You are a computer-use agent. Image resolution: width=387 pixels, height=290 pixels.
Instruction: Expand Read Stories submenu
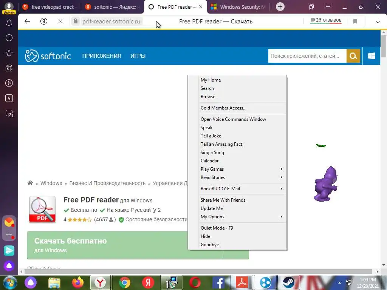tap(242, 177)
